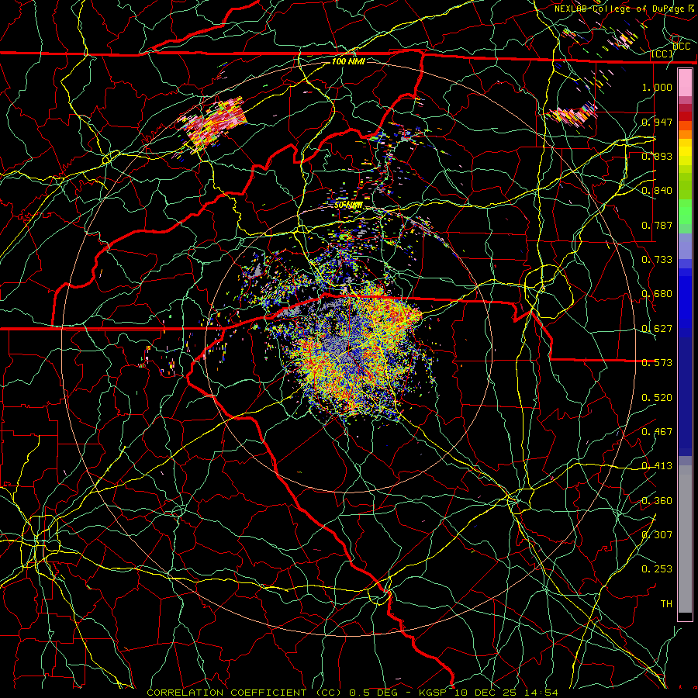Click the 0.5 DEG elevation text
The height and width of the screenshot is (698, 698).
pyautogui.click(x=374, y=693)
